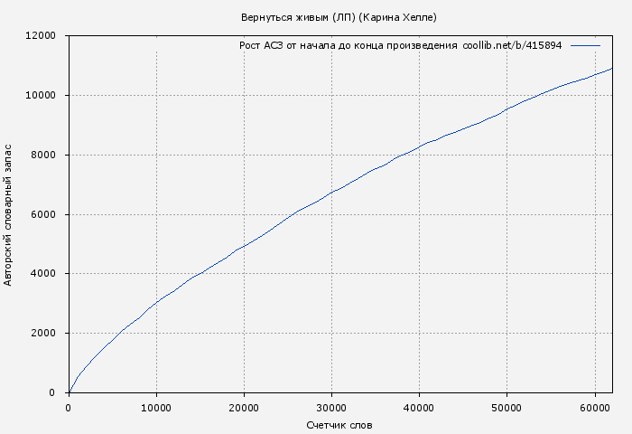Click the 20000 tick on the horizontal axis

click(x=244, y=408)
